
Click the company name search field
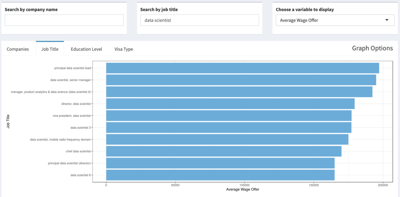64,20
